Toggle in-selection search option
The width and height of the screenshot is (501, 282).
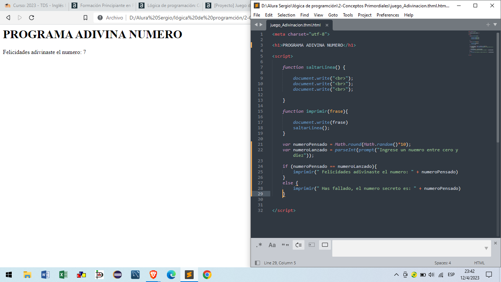pos(312,245)
